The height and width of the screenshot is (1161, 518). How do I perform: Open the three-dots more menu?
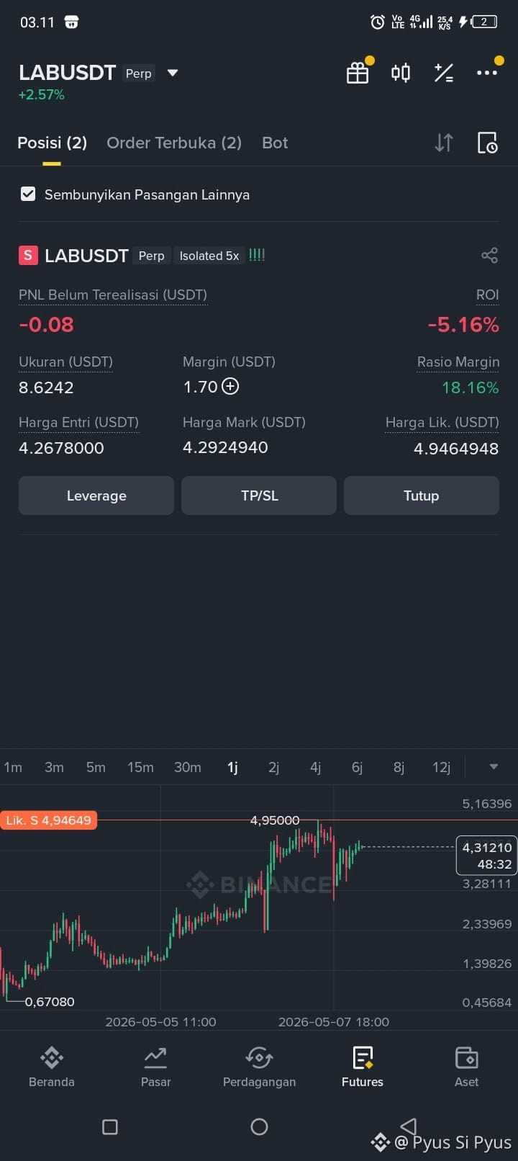pyautogui.click(x=487, y=73)
